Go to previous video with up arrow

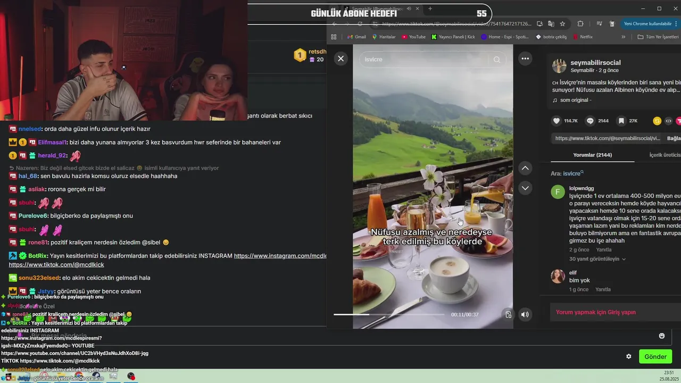click(525, 168)
